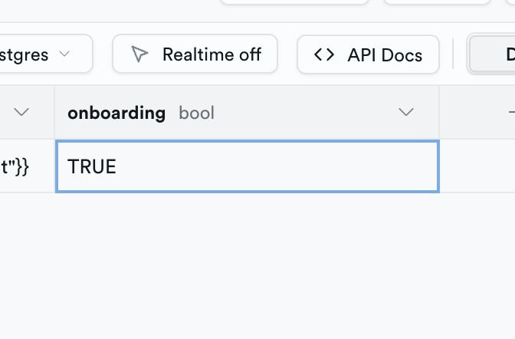515x339 pixels.
Task: Click the empty grid area below TRUE cell
Action: (247, 261)
